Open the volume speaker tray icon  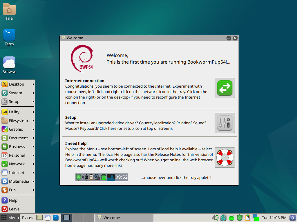click(x=215, y=218)
